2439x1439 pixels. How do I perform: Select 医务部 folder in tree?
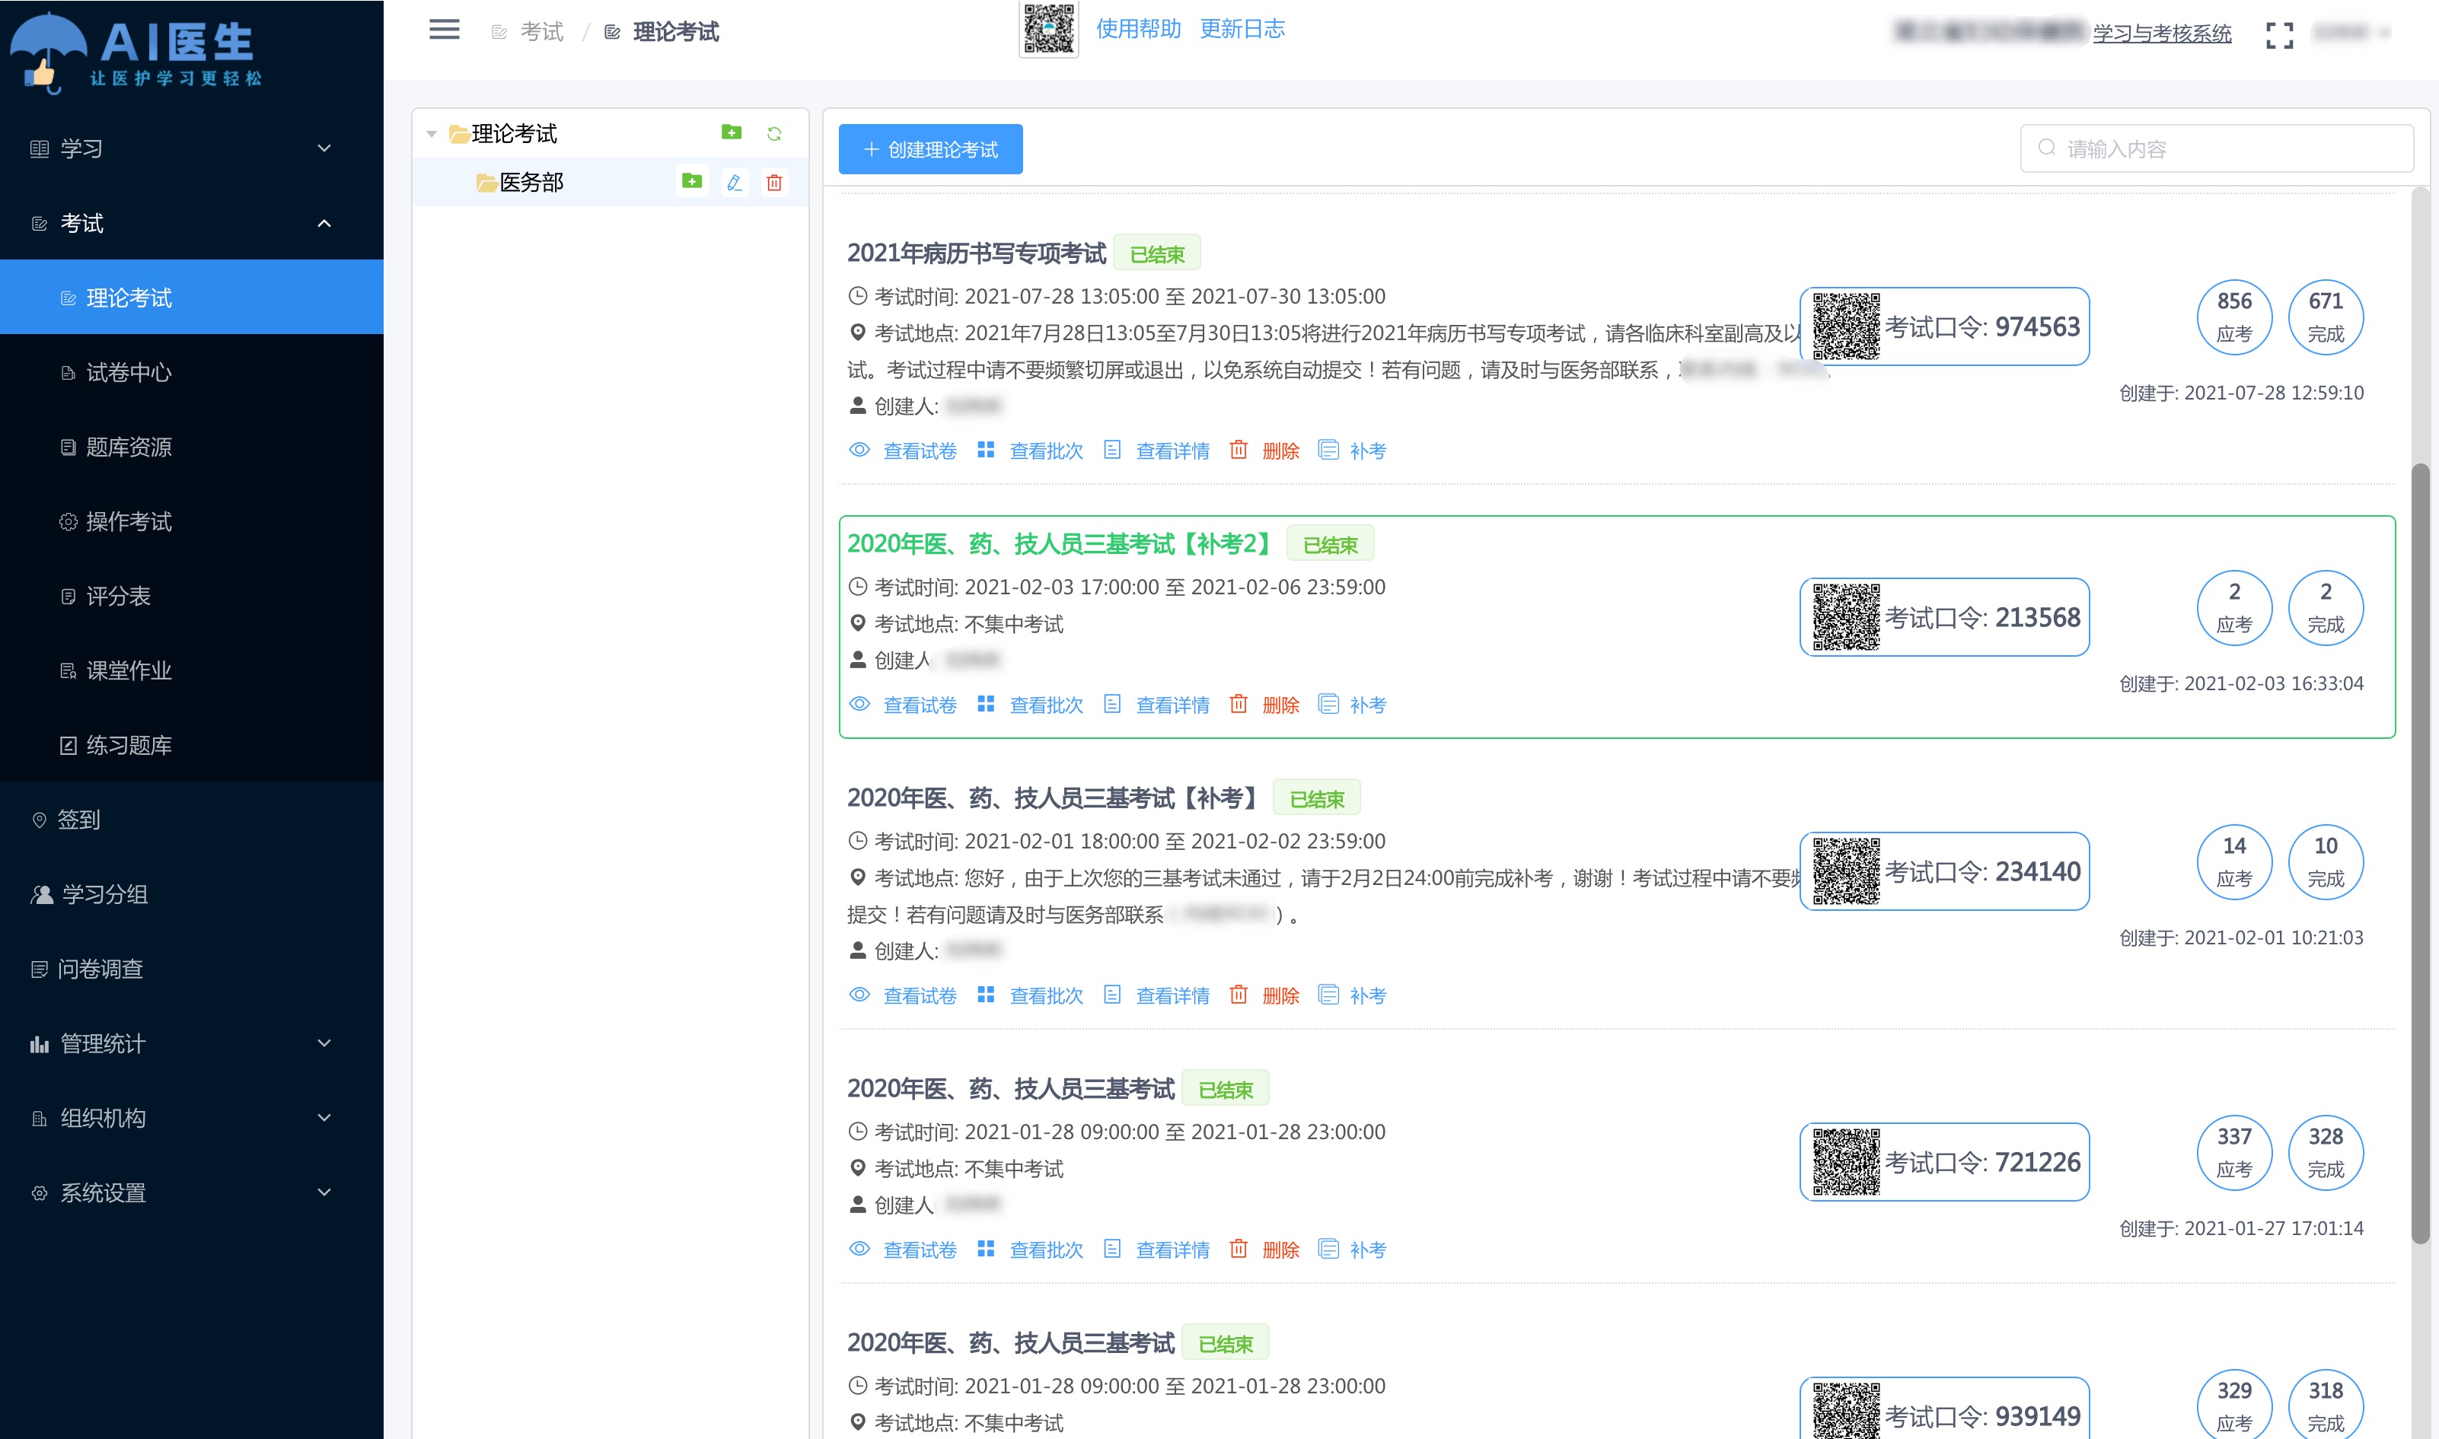pos(531,183)
